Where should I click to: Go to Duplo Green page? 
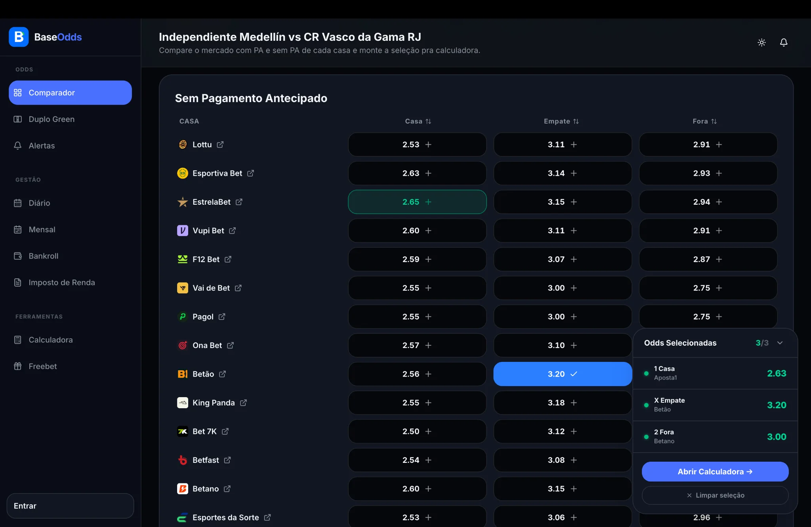[70, 119]
